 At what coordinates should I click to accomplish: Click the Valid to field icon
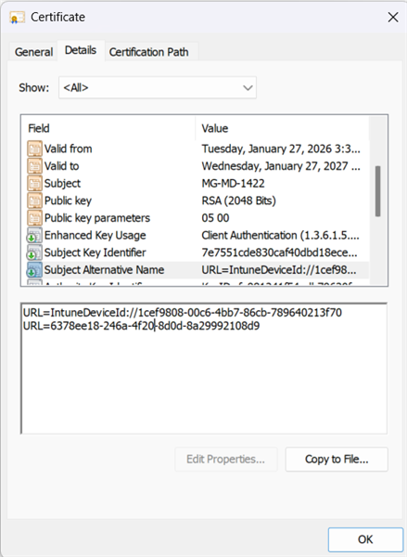(x=35, y=166)
